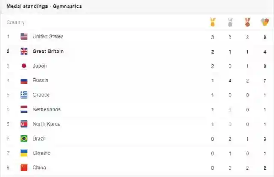This screenshot has width=274, height=177.
Task: Click the North Korea flag icon
Action: pyautogui.click(x=24, y=124)
